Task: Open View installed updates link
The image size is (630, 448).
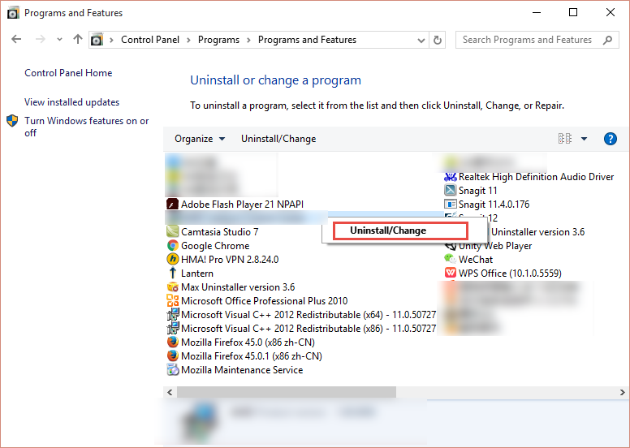Action: 72,102
